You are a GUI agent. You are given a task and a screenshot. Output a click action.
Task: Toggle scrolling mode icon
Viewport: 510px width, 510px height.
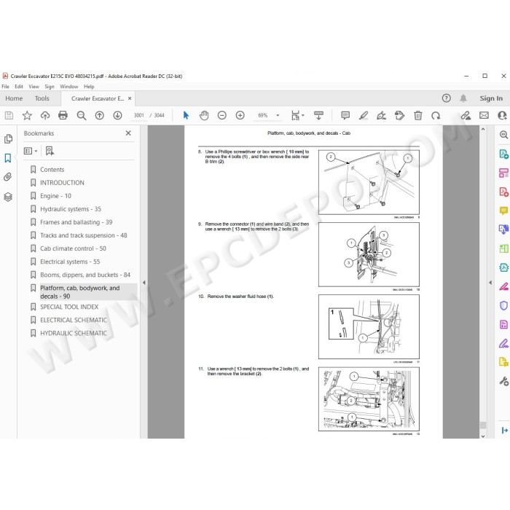click(318, 115)
